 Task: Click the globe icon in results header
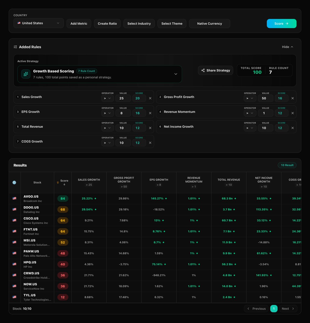coord(14,182)
